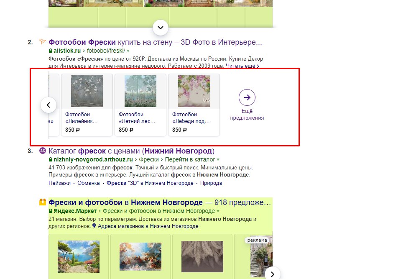Open the dropdown after Перейти в каталог

coord(218,160)
